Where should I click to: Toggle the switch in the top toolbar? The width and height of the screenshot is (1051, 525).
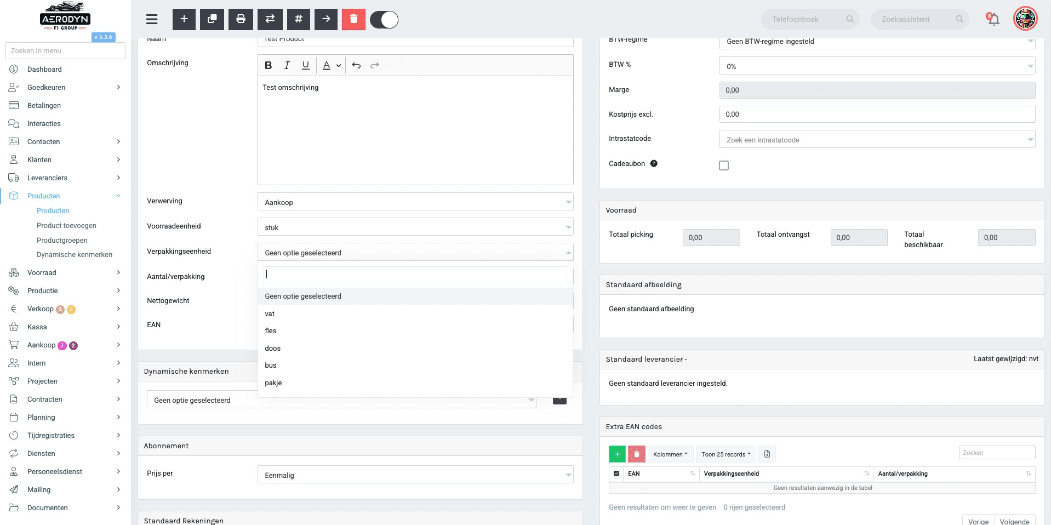click(384, 20)
